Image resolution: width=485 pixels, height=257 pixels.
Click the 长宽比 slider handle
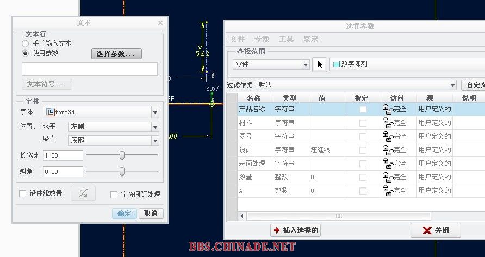[122, 155]
